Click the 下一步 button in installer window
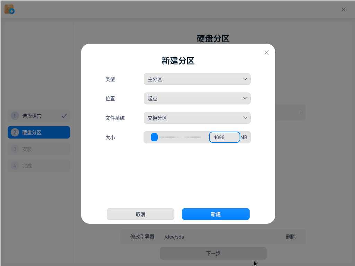The image size is (355, 266). 213,253
